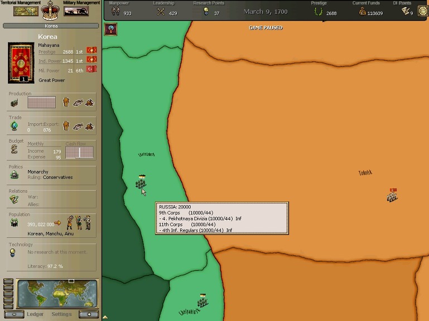
Task: Select the Korea flag shield
Action: click(x=21, y=62)
